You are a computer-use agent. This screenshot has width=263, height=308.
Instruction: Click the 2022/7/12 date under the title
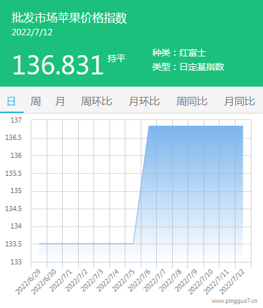click(x=32, y=32)
